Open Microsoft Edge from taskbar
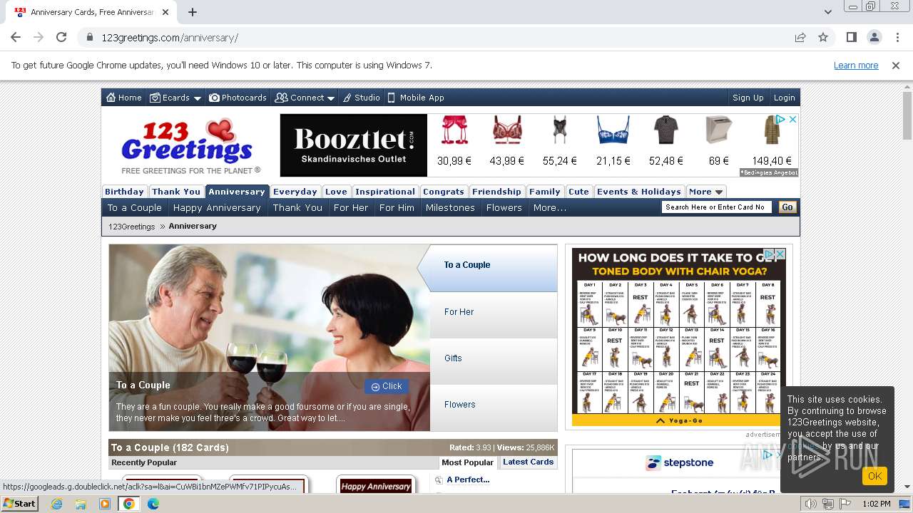 (x=153, y=504)
